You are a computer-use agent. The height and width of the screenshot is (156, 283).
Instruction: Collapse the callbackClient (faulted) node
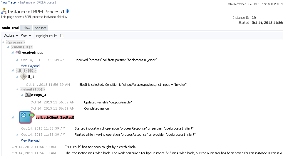(12, 118)
